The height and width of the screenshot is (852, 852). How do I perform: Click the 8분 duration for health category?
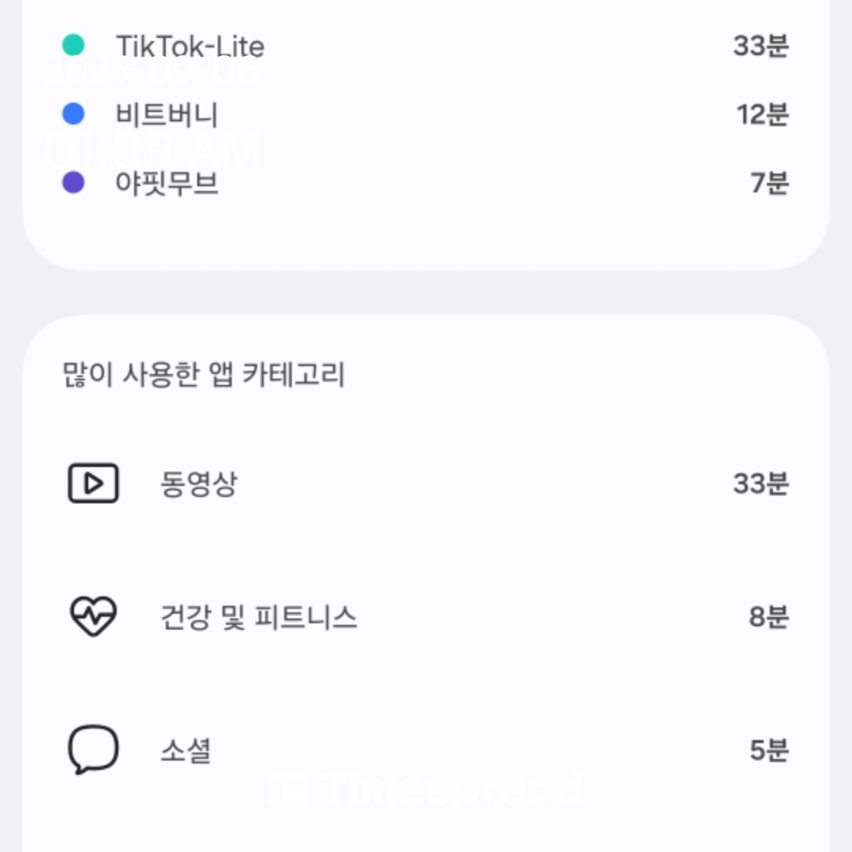(769, 617)
